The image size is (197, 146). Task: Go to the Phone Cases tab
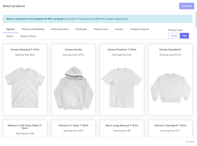pos(101,29)
